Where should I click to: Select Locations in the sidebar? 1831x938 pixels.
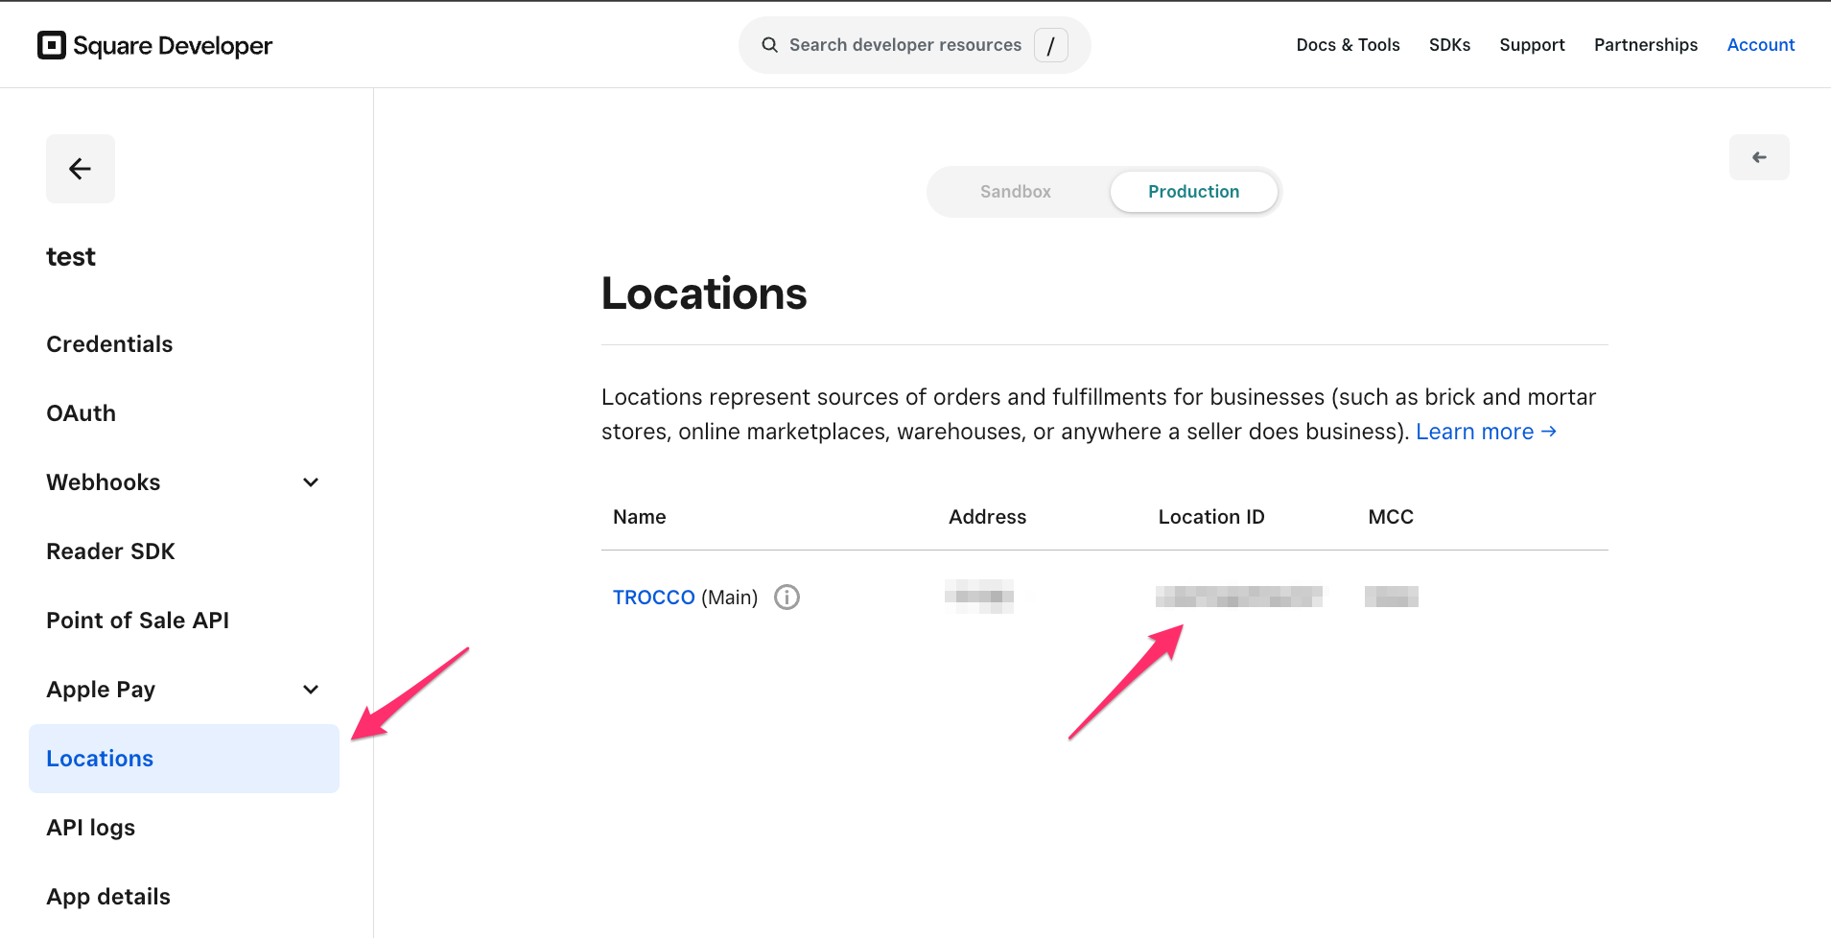click(x=184, y=759)
